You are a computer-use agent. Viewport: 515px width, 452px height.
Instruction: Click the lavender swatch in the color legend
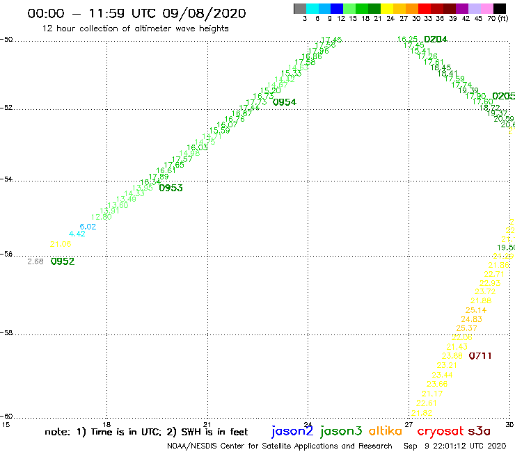474,8
